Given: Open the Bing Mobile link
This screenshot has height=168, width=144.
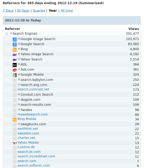Looking at the screenshot, I should [x=27, y=119].
